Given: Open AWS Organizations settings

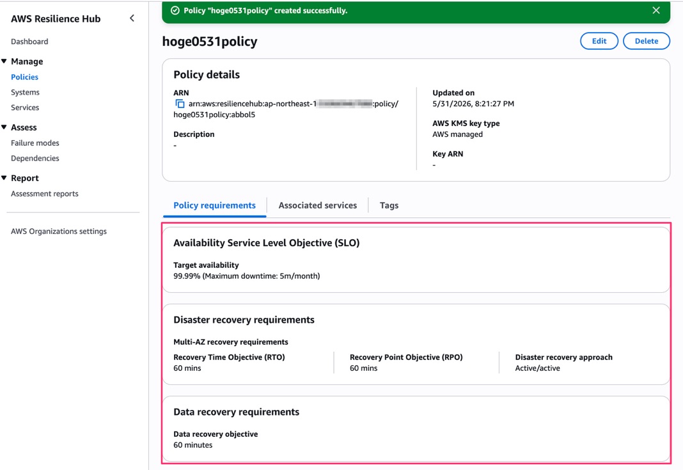Looking at the screenshot, I should [x=59, y=231].
